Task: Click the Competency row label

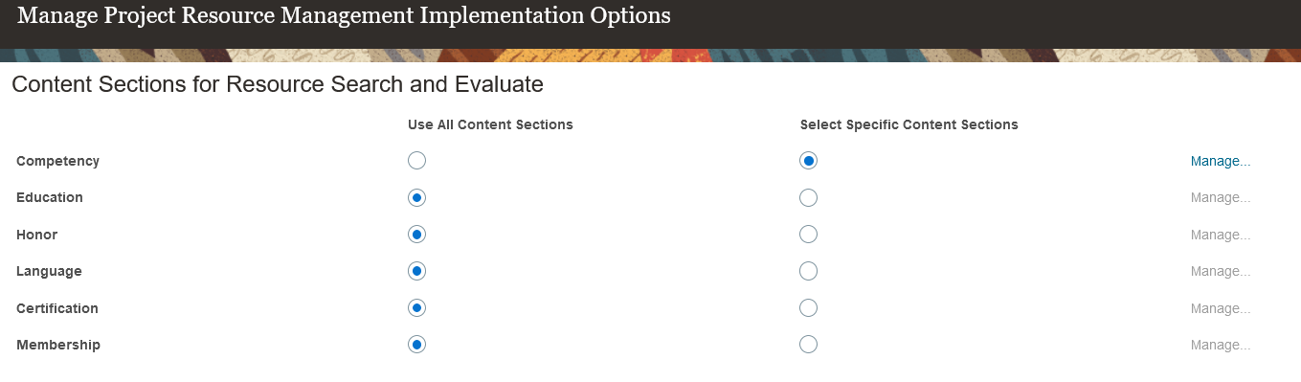Action: click(57, 161)
